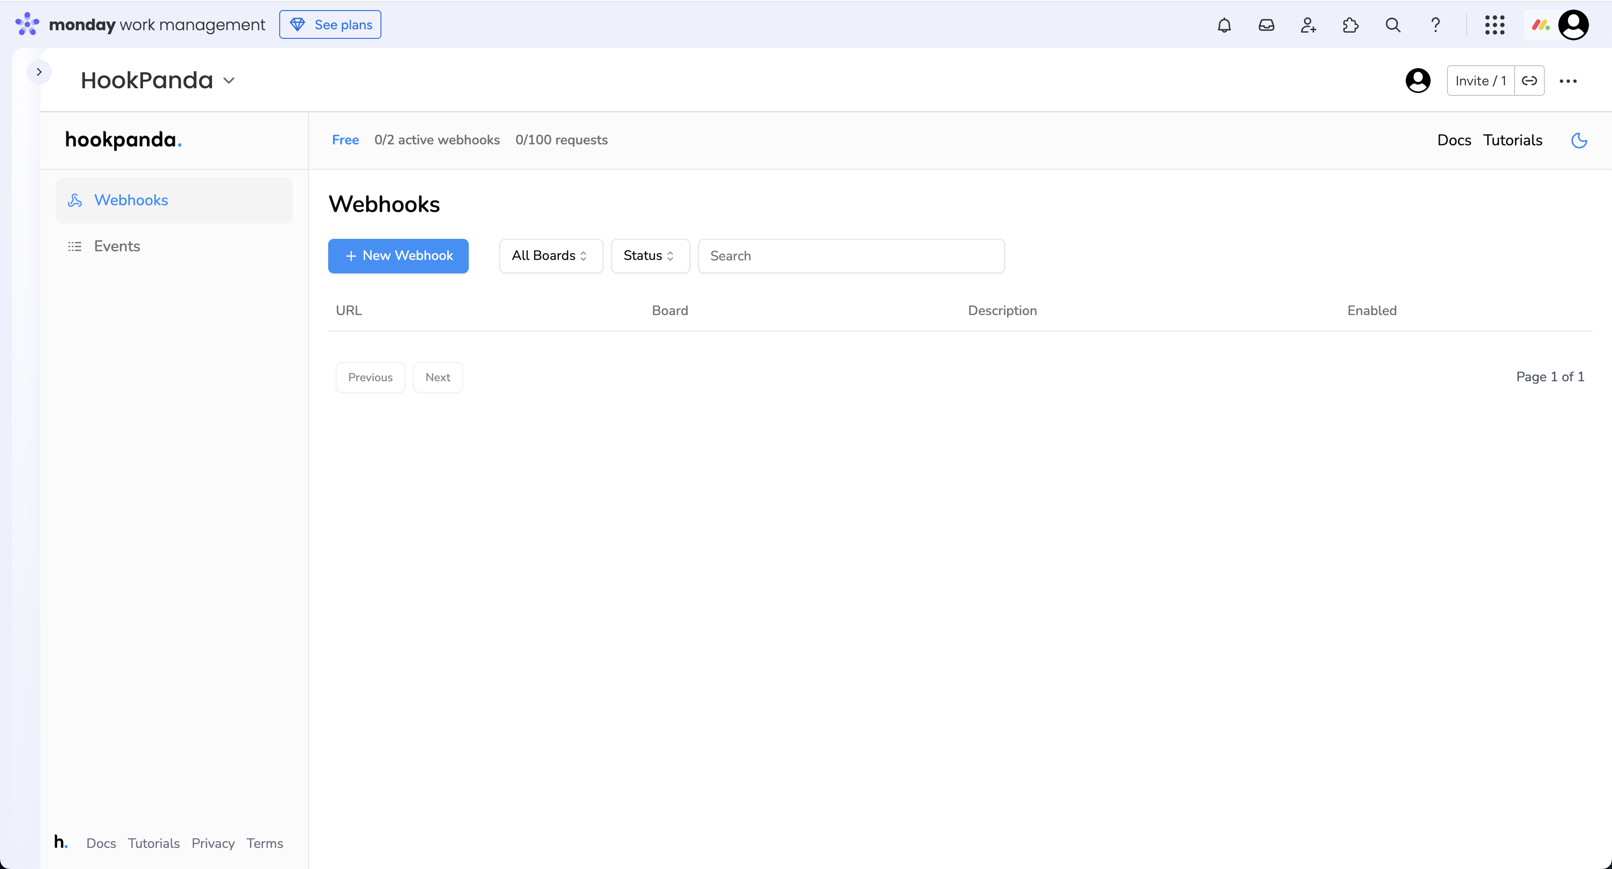1612x869 pixels.
Task: Toggle dark mode with the moon icon
Action: [1579, 140]
